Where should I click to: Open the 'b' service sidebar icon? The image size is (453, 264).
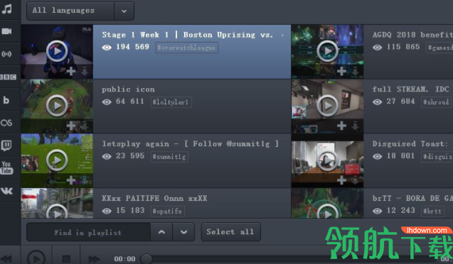click(6, 100)
